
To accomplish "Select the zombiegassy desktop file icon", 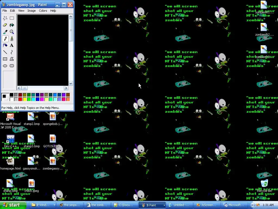I will pos(53,161).
